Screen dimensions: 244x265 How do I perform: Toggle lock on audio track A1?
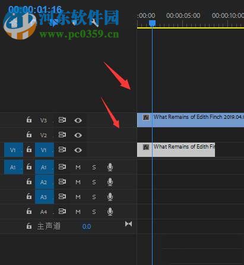29,167
